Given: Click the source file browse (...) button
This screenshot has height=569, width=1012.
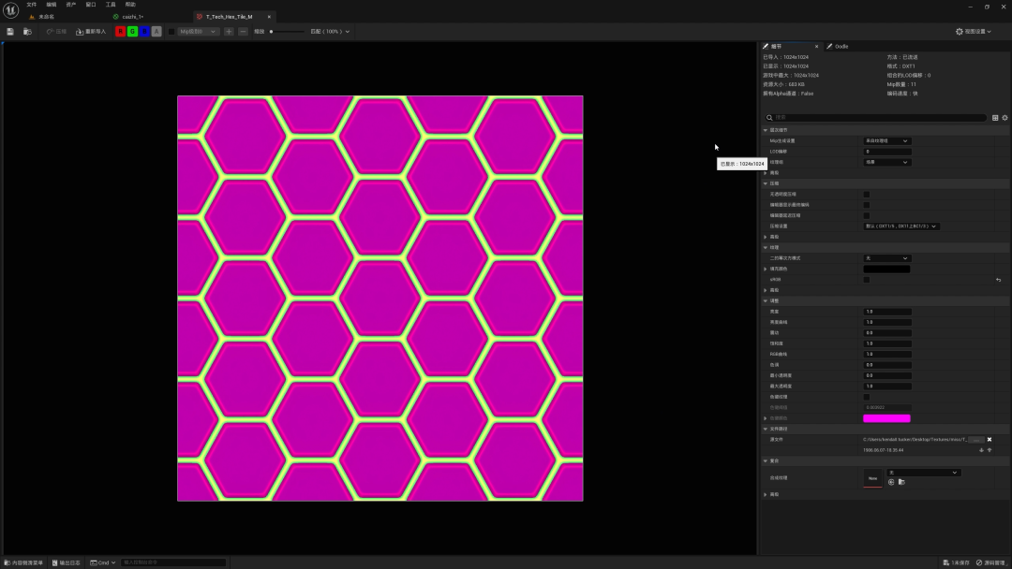Looking at the screenshot, I should click(x=976, y=440).
